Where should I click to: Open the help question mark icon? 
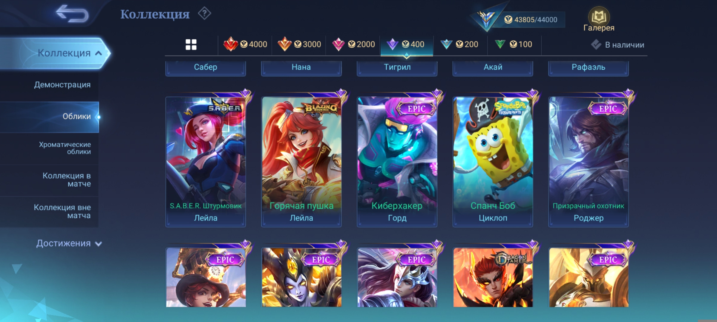coord(204,13)
